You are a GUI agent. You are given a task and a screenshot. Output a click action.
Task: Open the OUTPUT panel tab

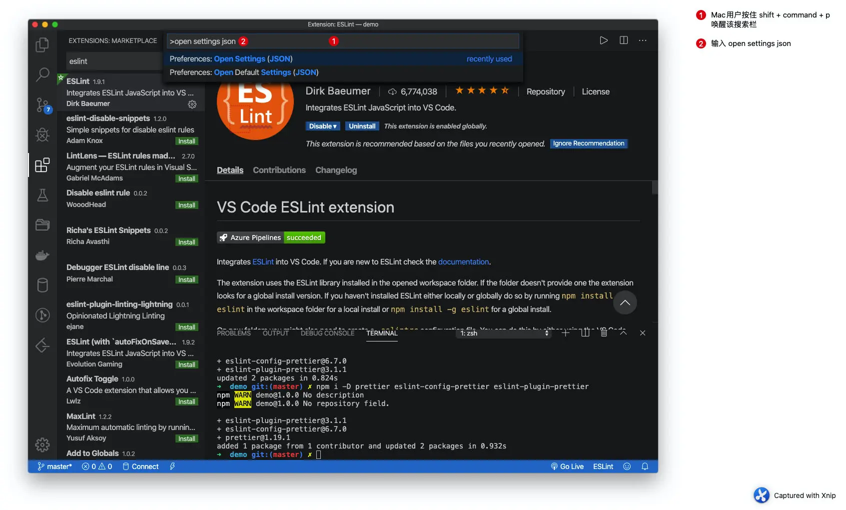pyautogui.click(x=276, y=333)
